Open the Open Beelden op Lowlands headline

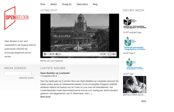(55, 73)
